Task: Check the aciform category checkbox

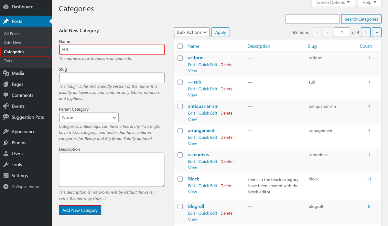Action: (180, 58)
